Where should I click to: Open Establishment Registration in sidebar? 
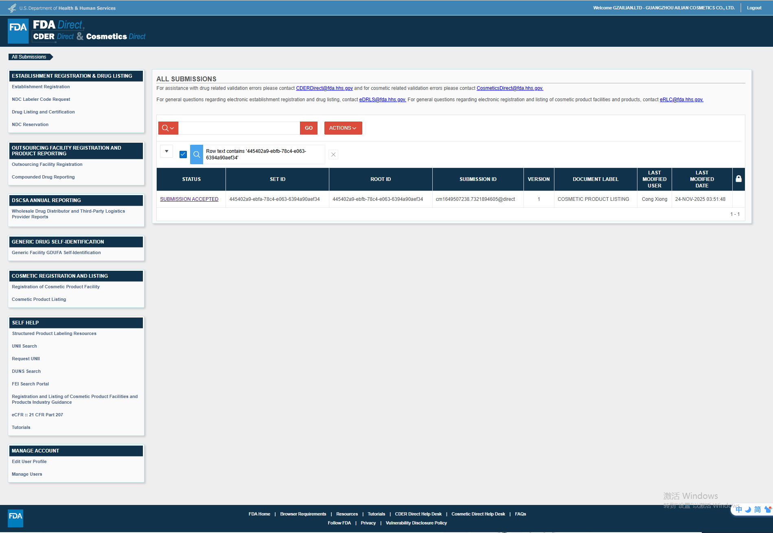pos(41,87)
